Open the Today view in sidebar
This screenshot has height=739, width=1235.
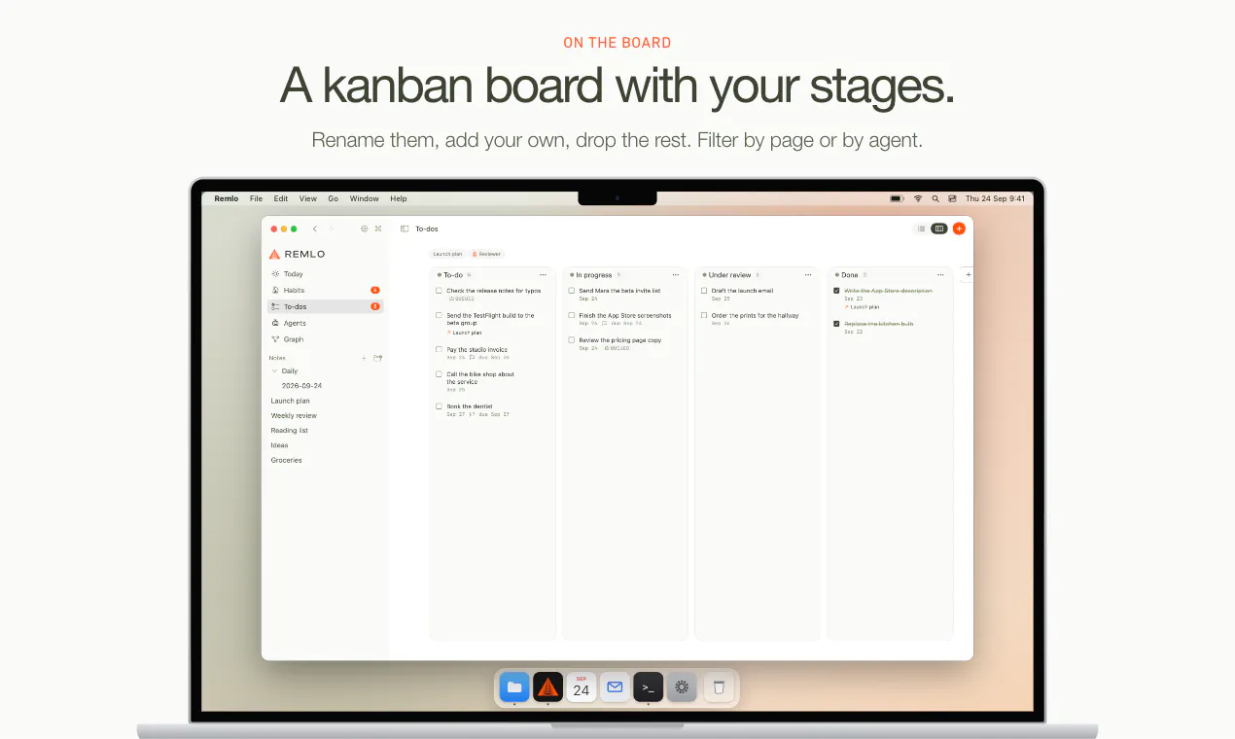[325, 274]
